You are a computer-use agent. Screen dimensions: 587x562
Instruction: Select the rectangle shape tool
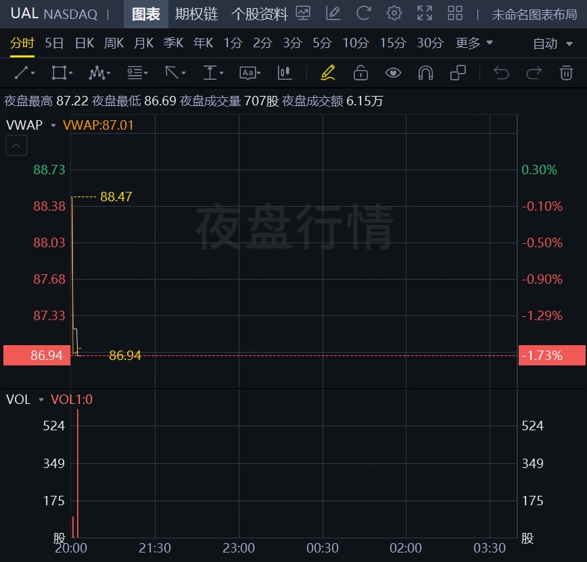(x=59, y=72)
